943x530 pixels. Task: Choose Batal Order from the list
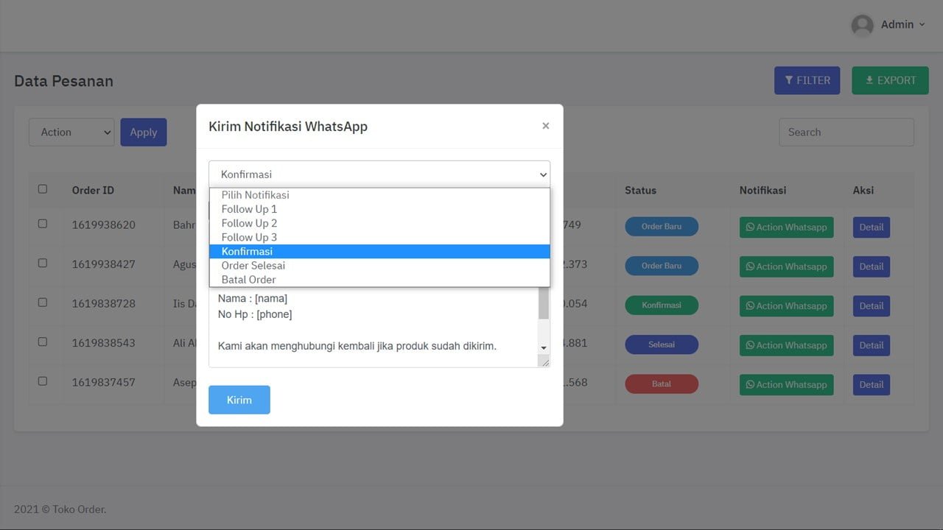248,280
